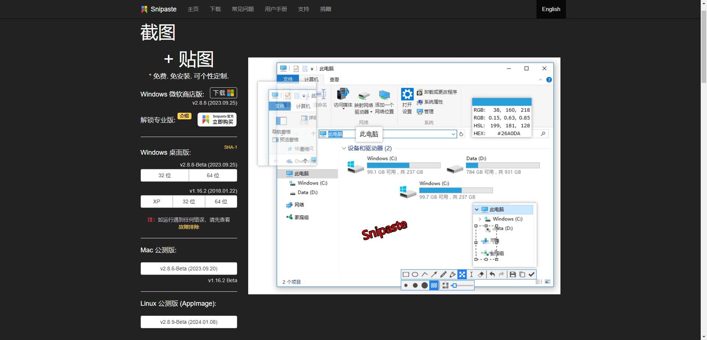Download the v1.16.2 XP build

click(x=156, y=201)
